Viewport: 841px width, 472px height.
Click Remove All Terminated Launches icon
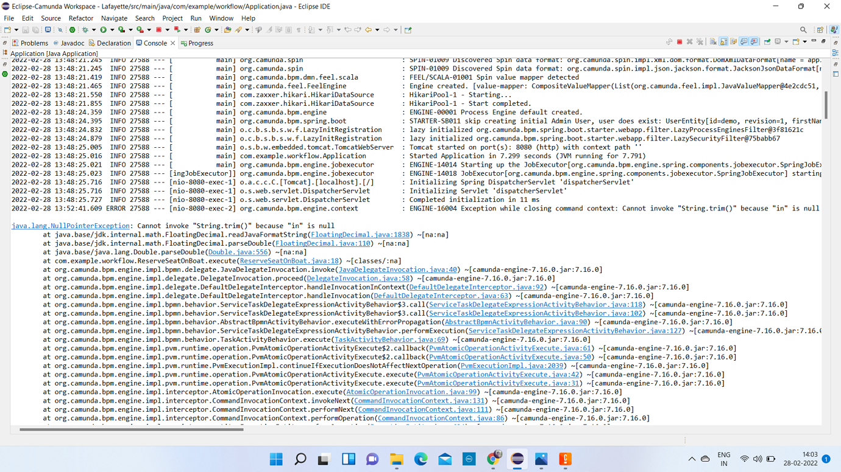(x=700, y=42)
